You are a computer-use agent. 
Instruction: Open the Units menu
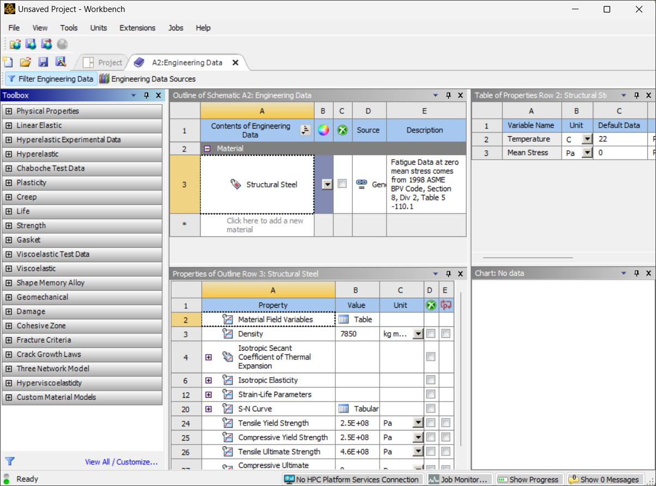[99, 28]
